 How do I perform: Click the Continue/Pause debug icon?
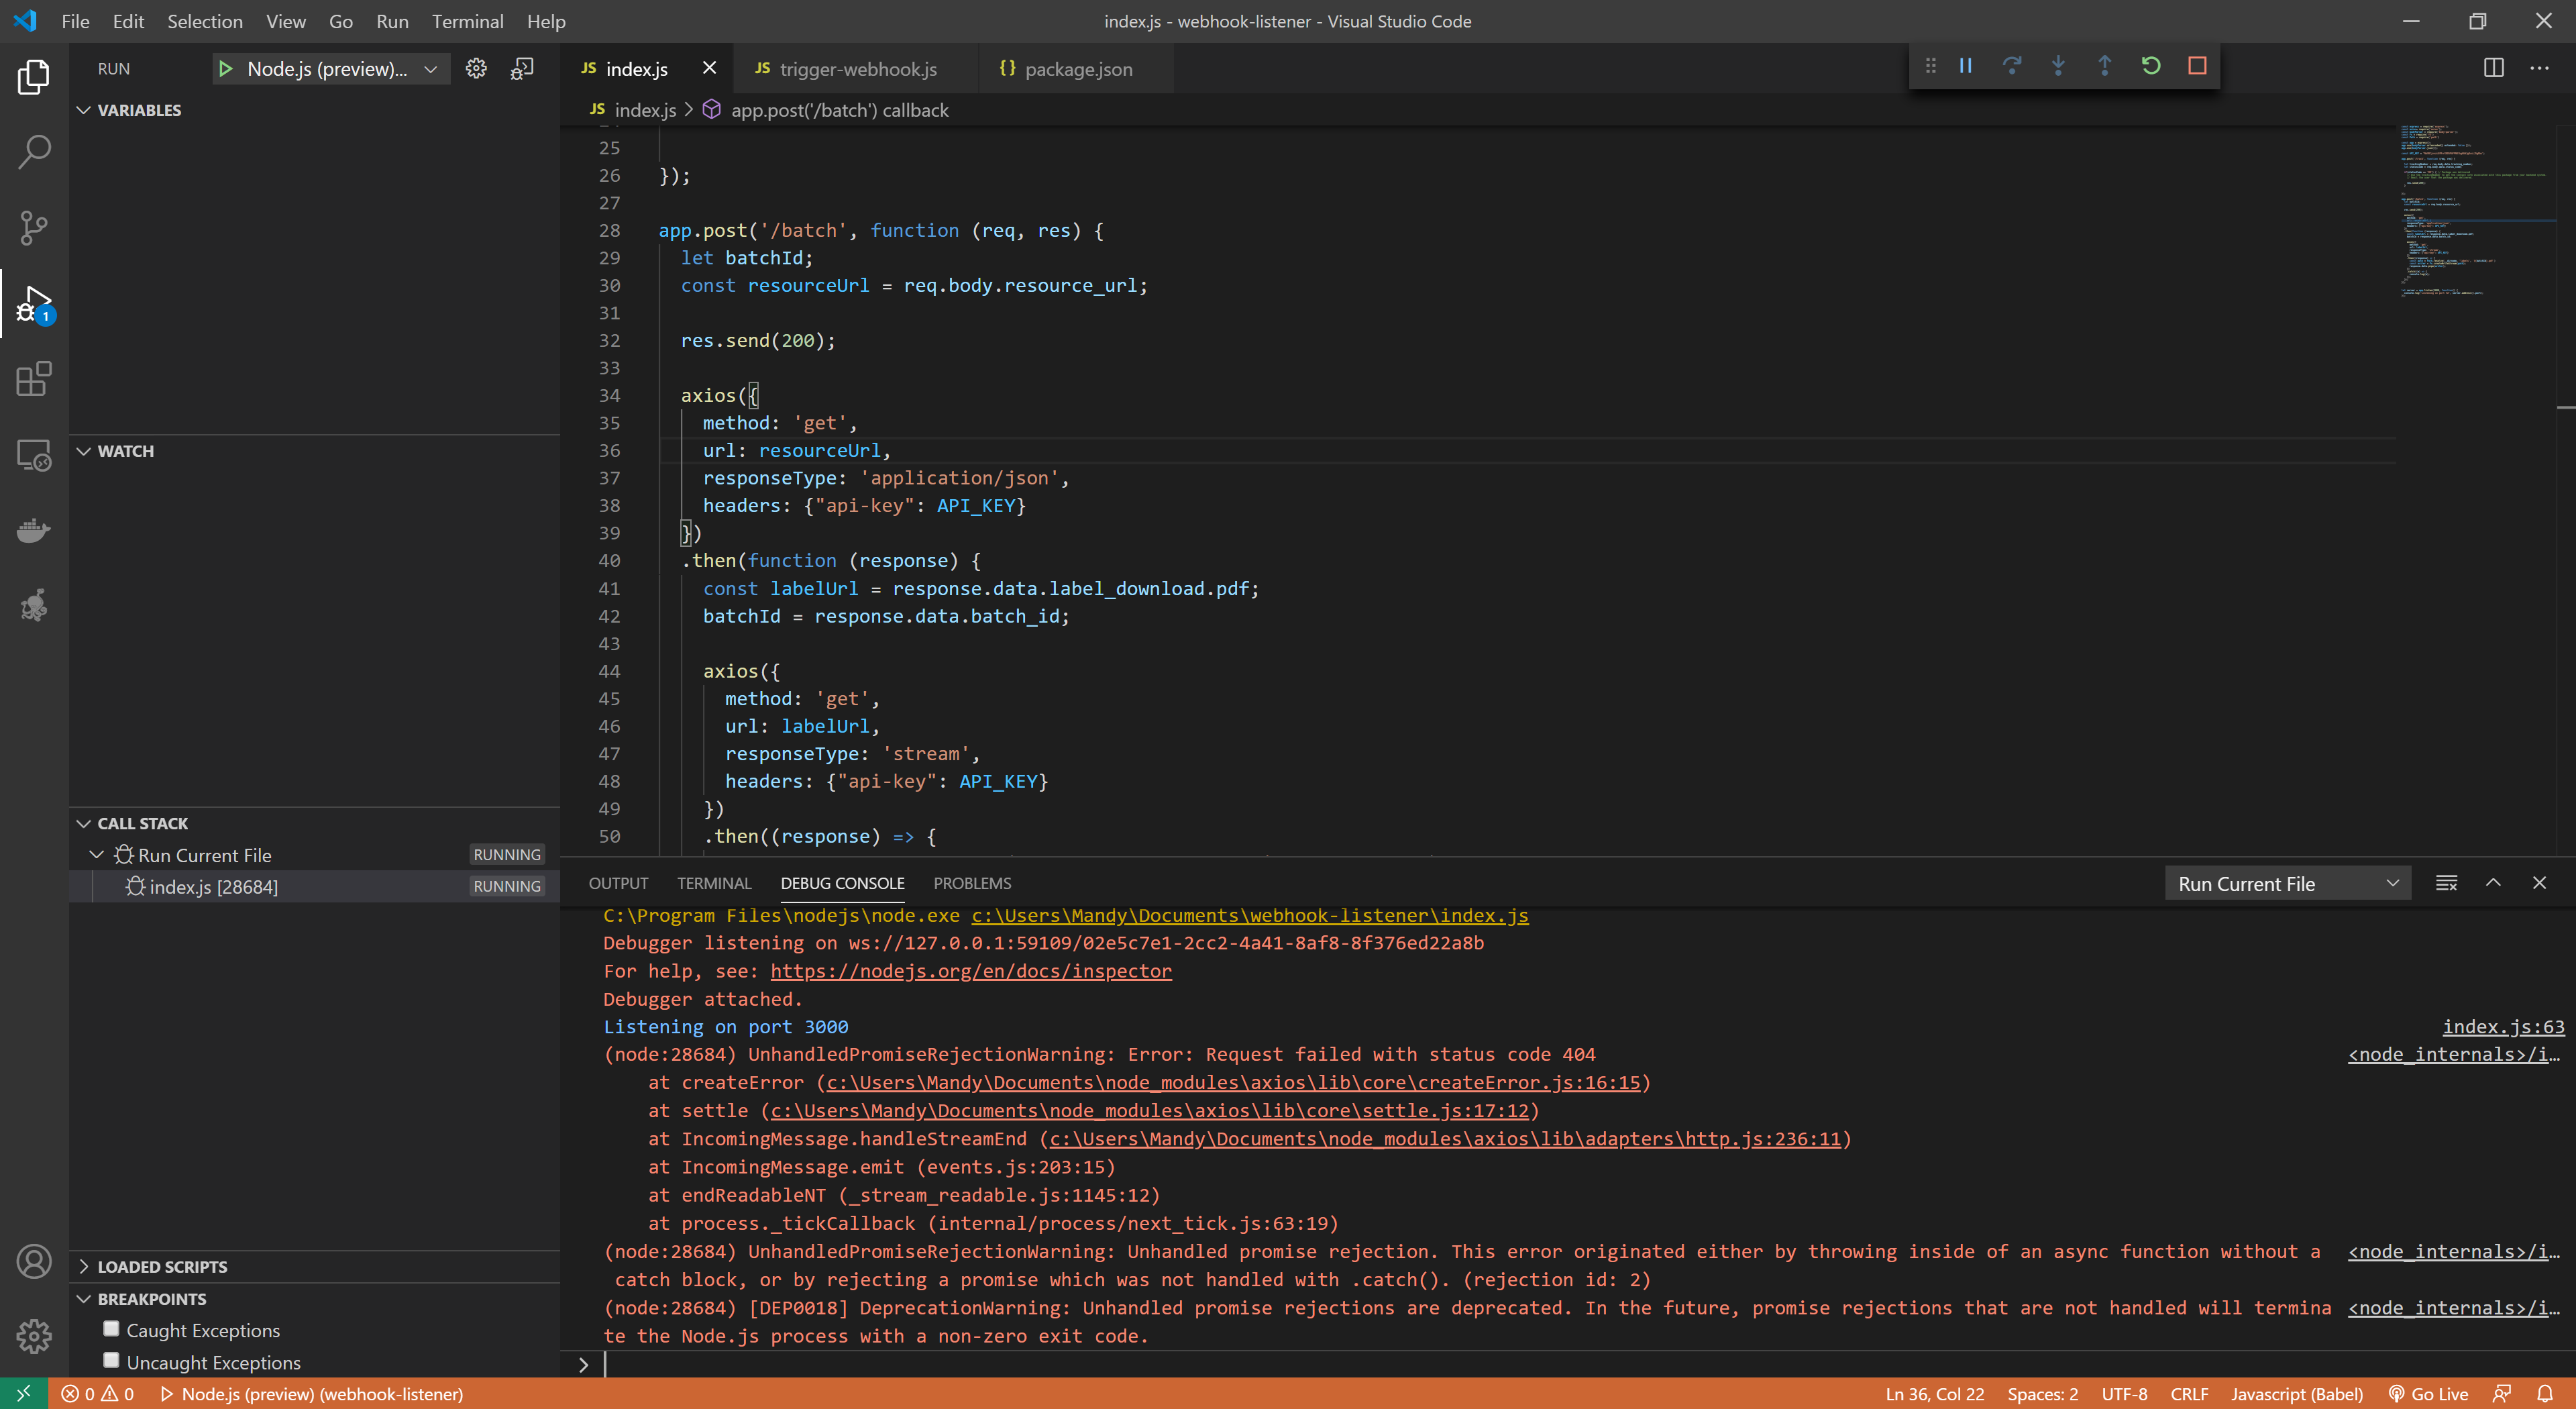point(1966,66)
